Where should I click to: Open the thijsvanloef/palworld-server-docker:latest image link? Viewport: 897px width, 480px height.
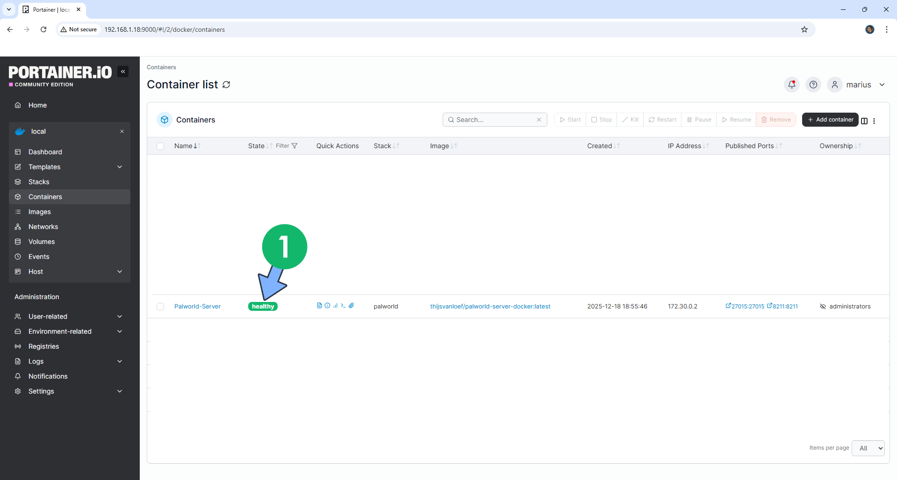point(490,306)
